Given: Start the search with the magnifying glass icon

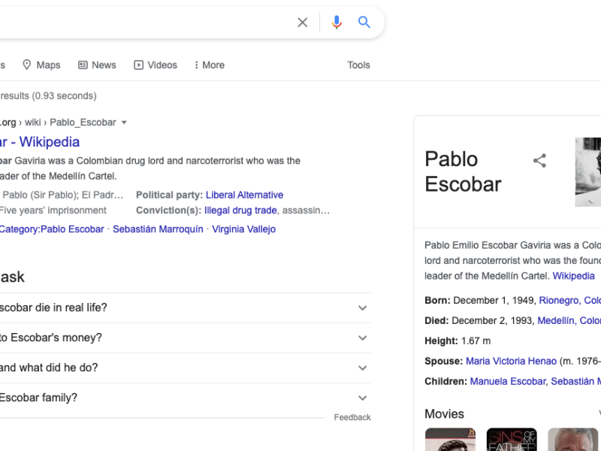Looking at the screenshot, I should [364, 22].
